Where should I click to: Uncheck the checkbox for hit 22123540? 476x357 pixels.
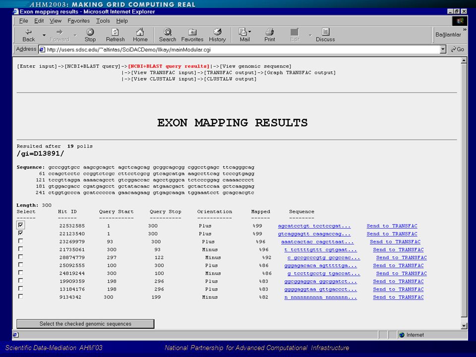click(20, 233)
